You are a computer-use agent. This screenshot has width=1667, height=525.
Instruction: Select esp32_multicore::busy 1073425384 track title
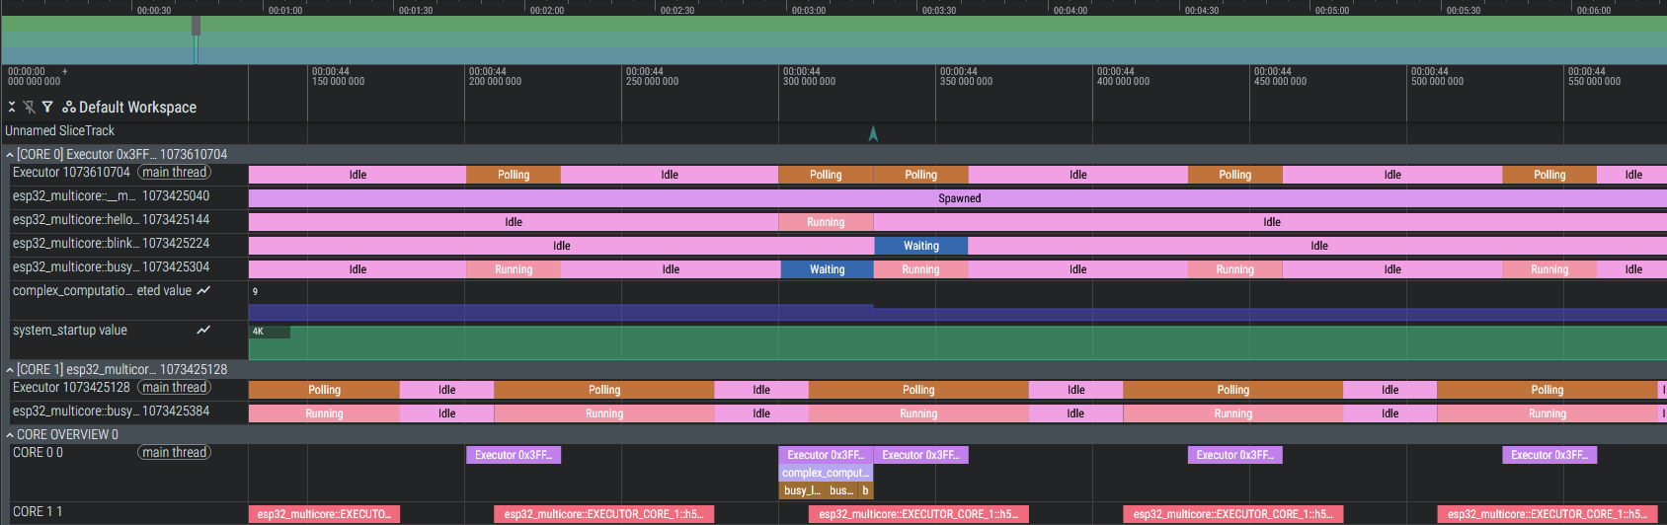(111, 411)
